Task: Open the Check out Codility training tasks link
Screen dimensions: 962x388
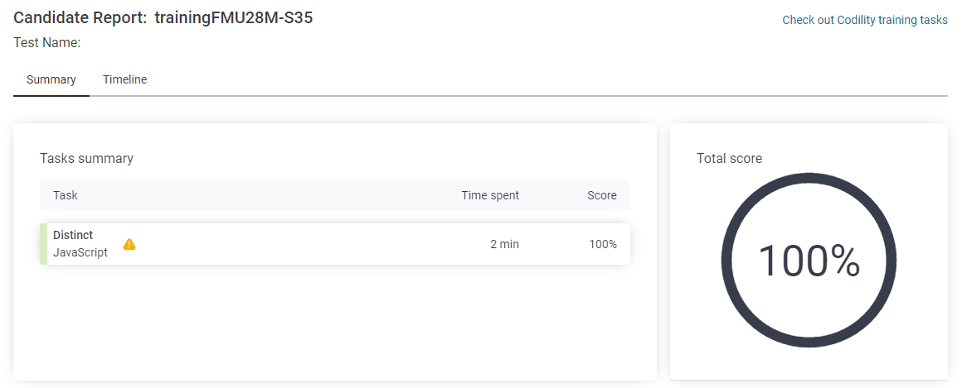Action: [x=865, y=20]
